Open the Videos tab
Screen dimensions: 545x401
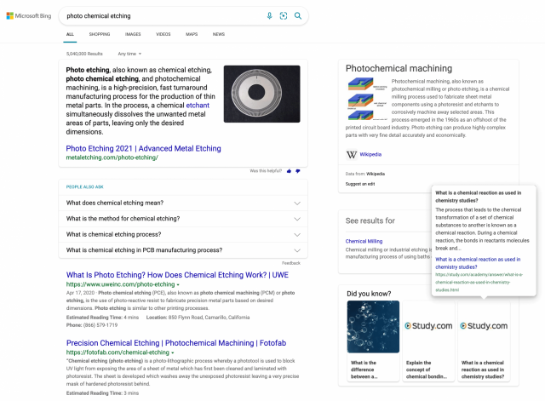(x=163, y=34)
